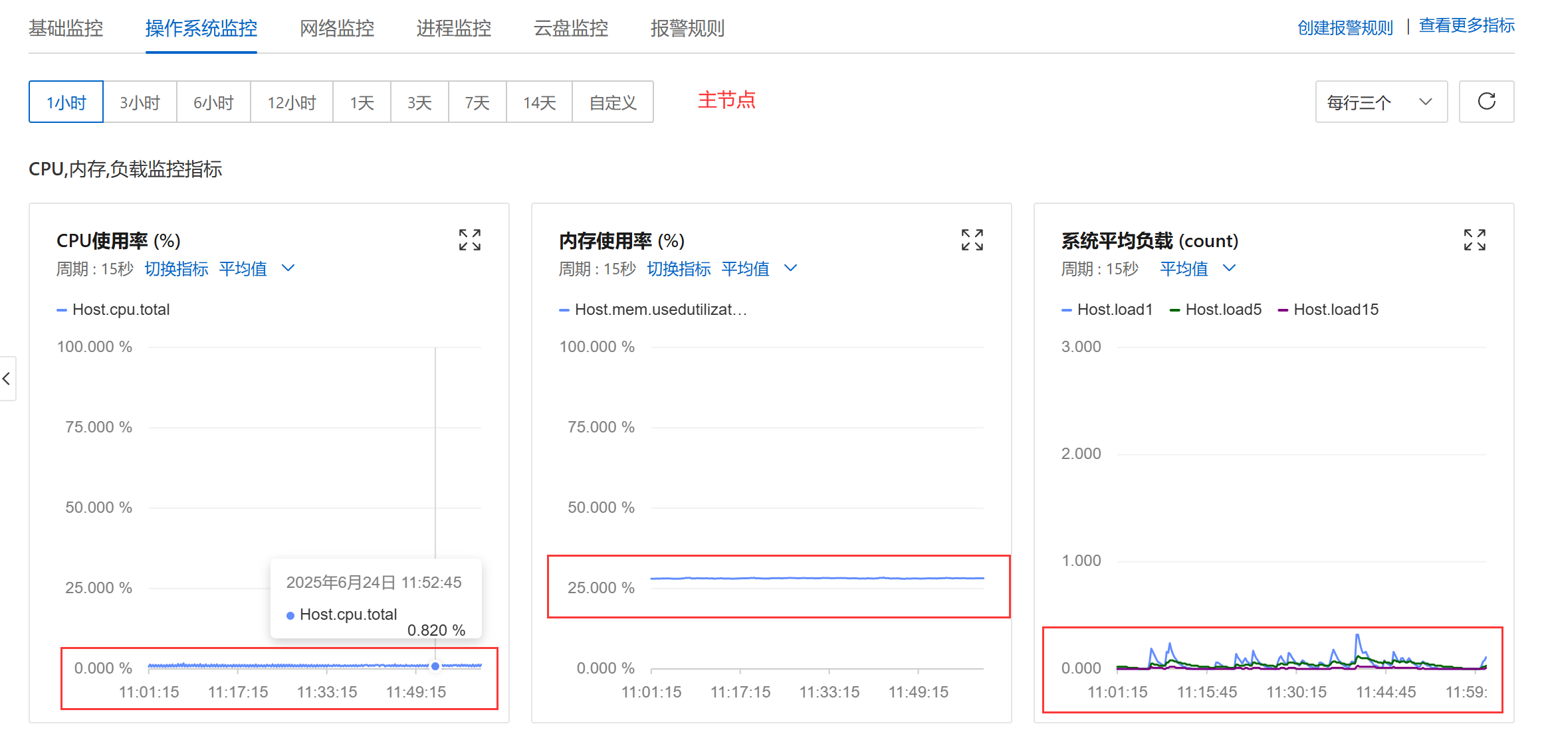Image resolution: width=1542 pixels, height=740 pixels.
Task: Toggle the Host.mem.usedutilizat… legend series
Action: point(653,310)
